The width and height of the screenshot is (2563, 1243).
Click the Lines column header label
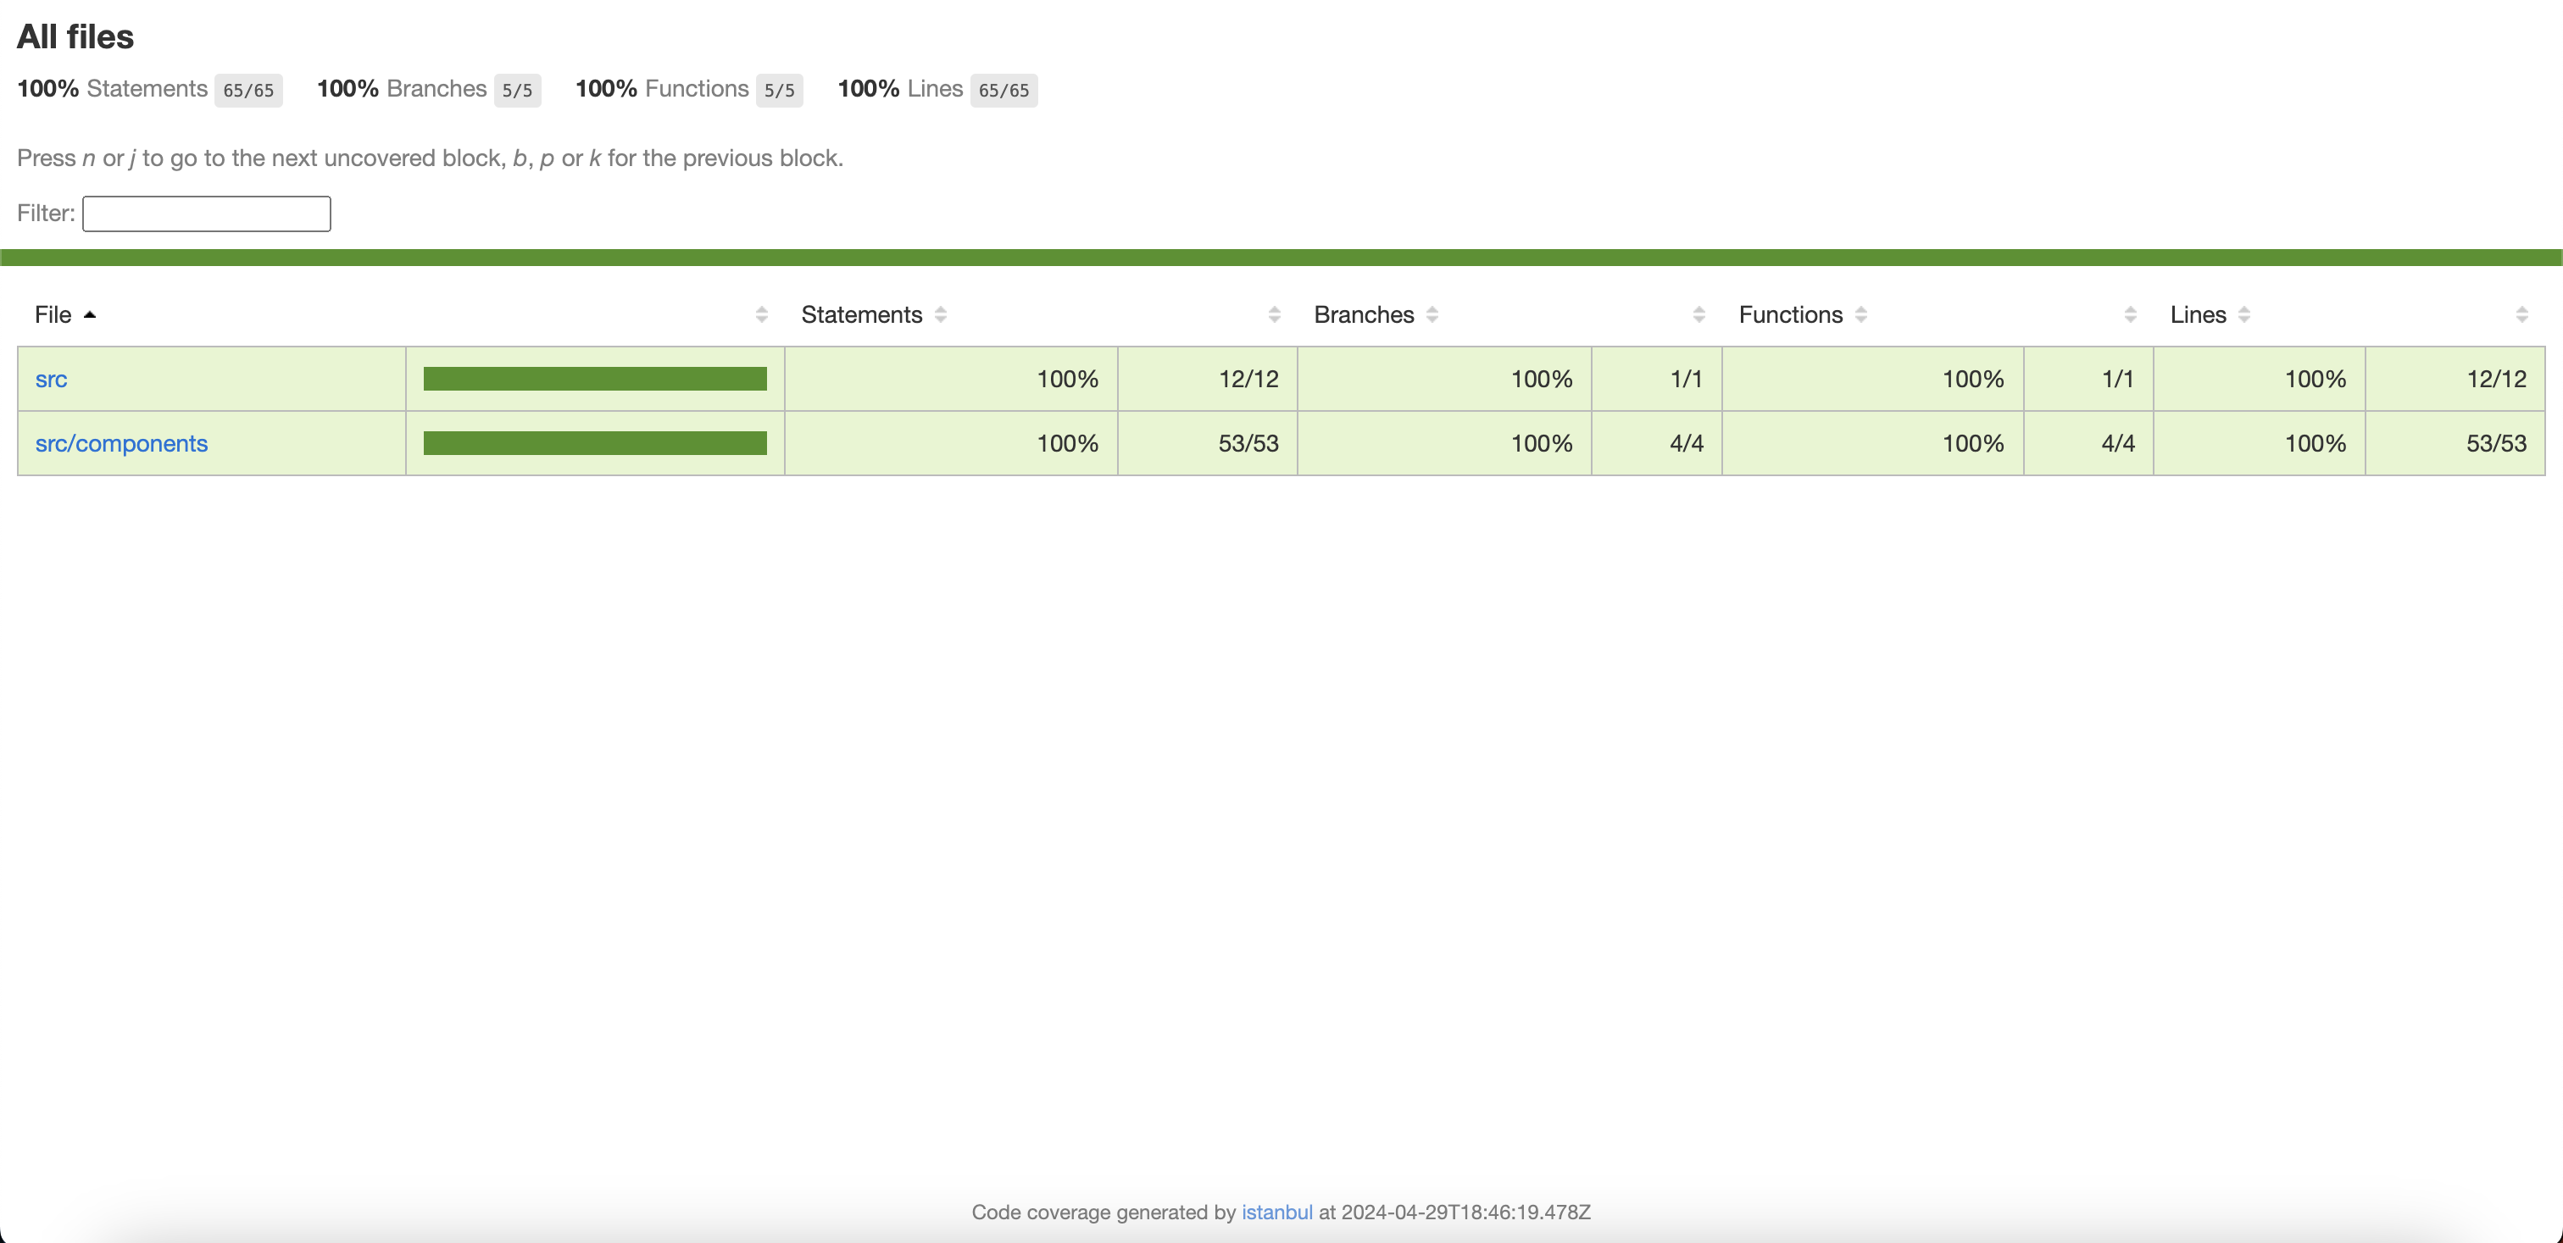2197,314
